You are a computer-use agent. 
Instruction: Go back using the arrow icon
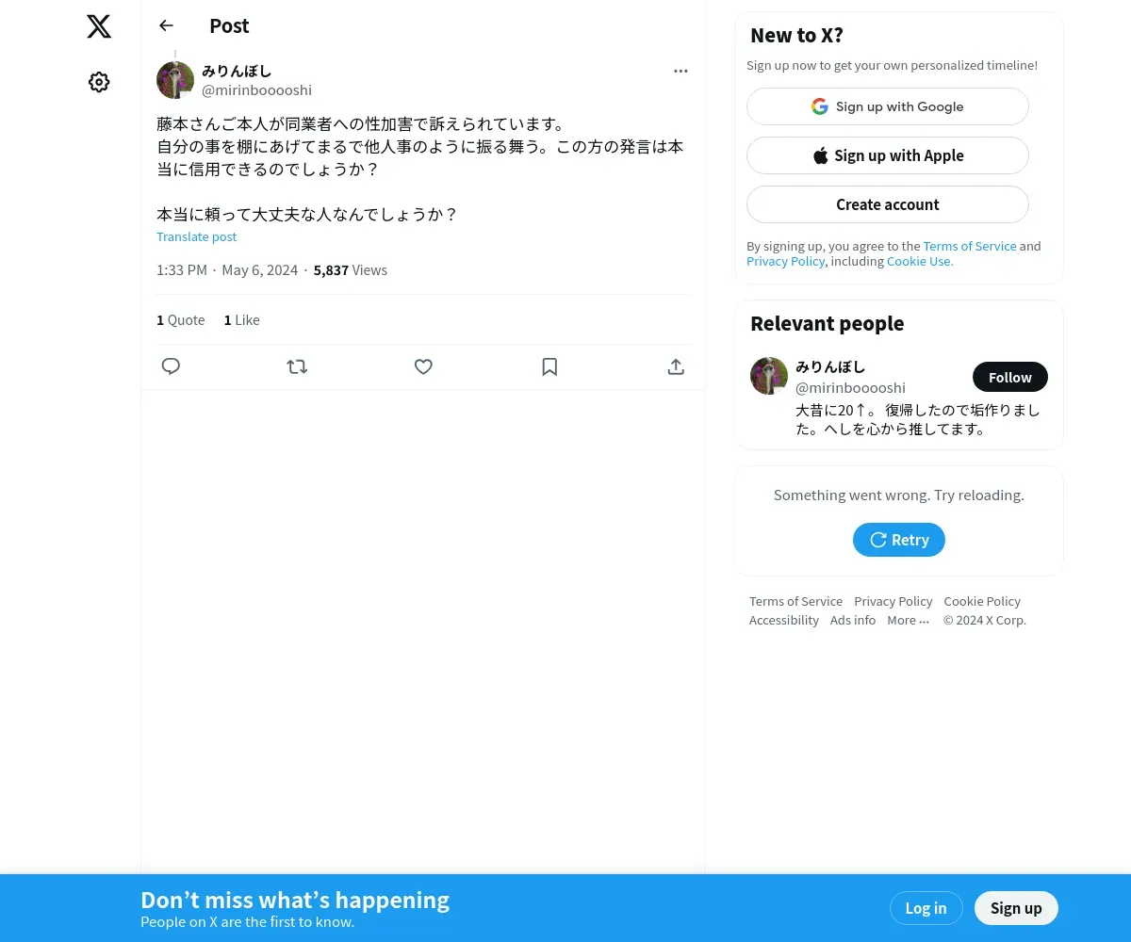click(x=166, y=25)
